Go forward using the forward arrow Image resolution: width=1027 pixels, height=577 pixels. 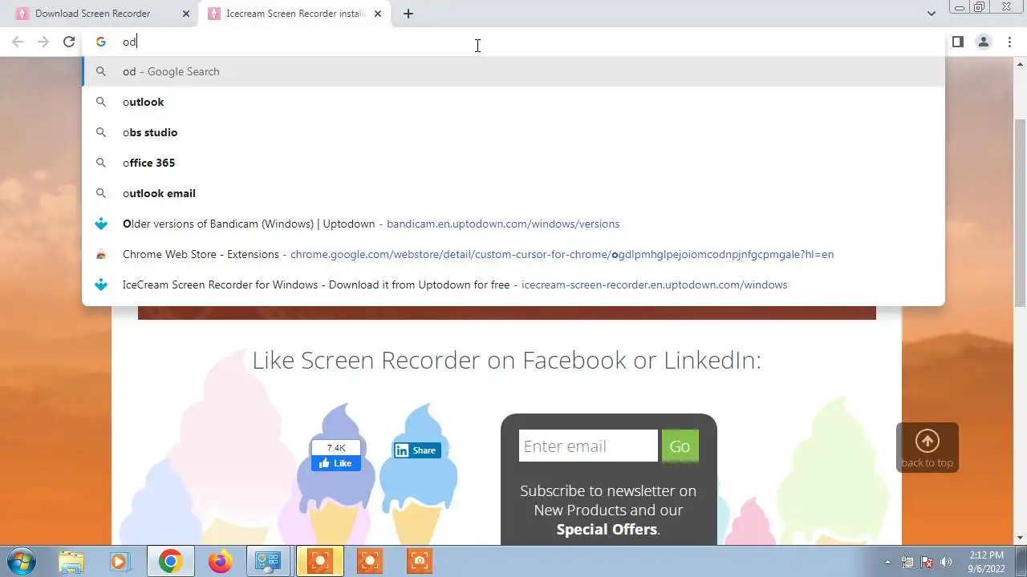43,42
